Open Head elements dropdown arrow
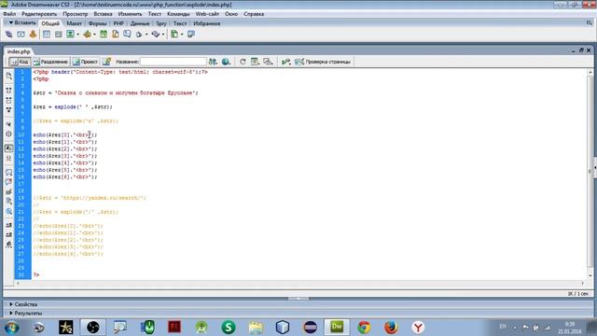Viewport: 597px width, 336px height. tap(146, 35)
